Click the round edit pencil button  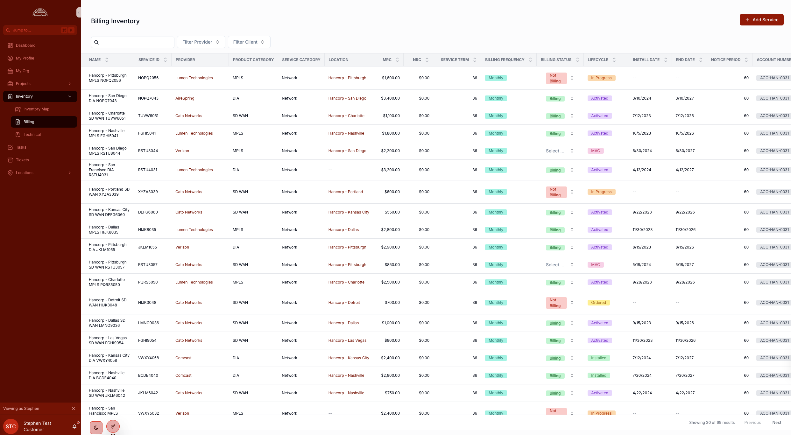click(x=113, y=426)
